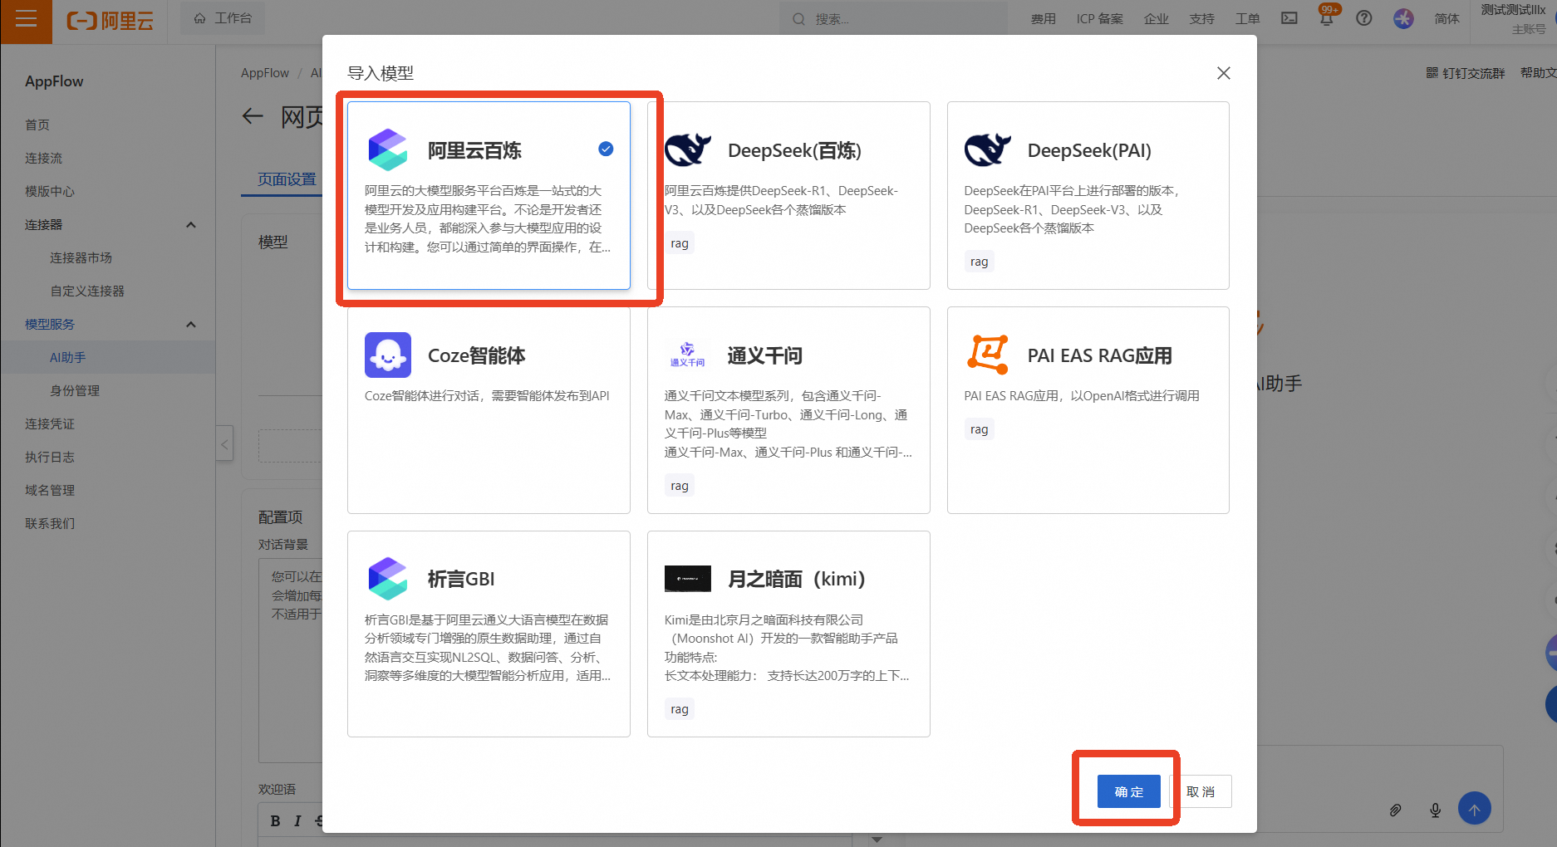Click the 阿里云 logo

click(x=111, y=21)
